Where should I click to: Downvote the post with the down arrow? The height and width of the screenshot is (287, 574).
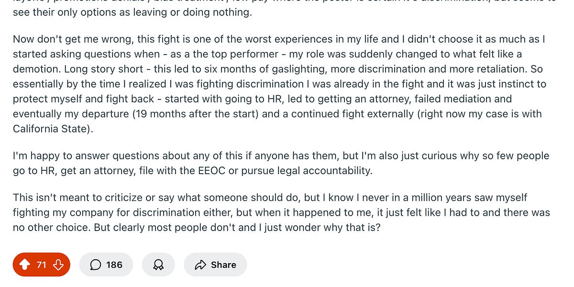58,265
